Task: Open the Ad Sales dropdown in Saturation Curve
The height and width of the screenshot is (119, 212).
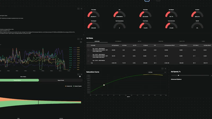Action: click(157, 72)
